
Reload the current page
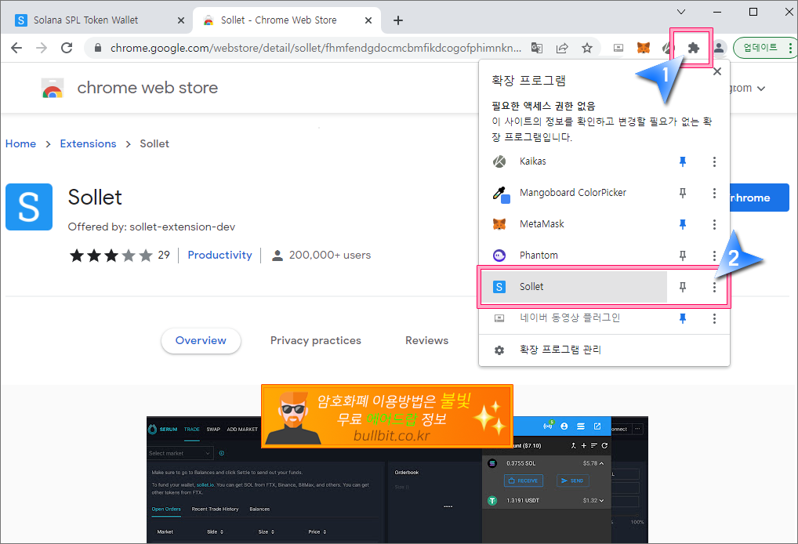(66, 48)
